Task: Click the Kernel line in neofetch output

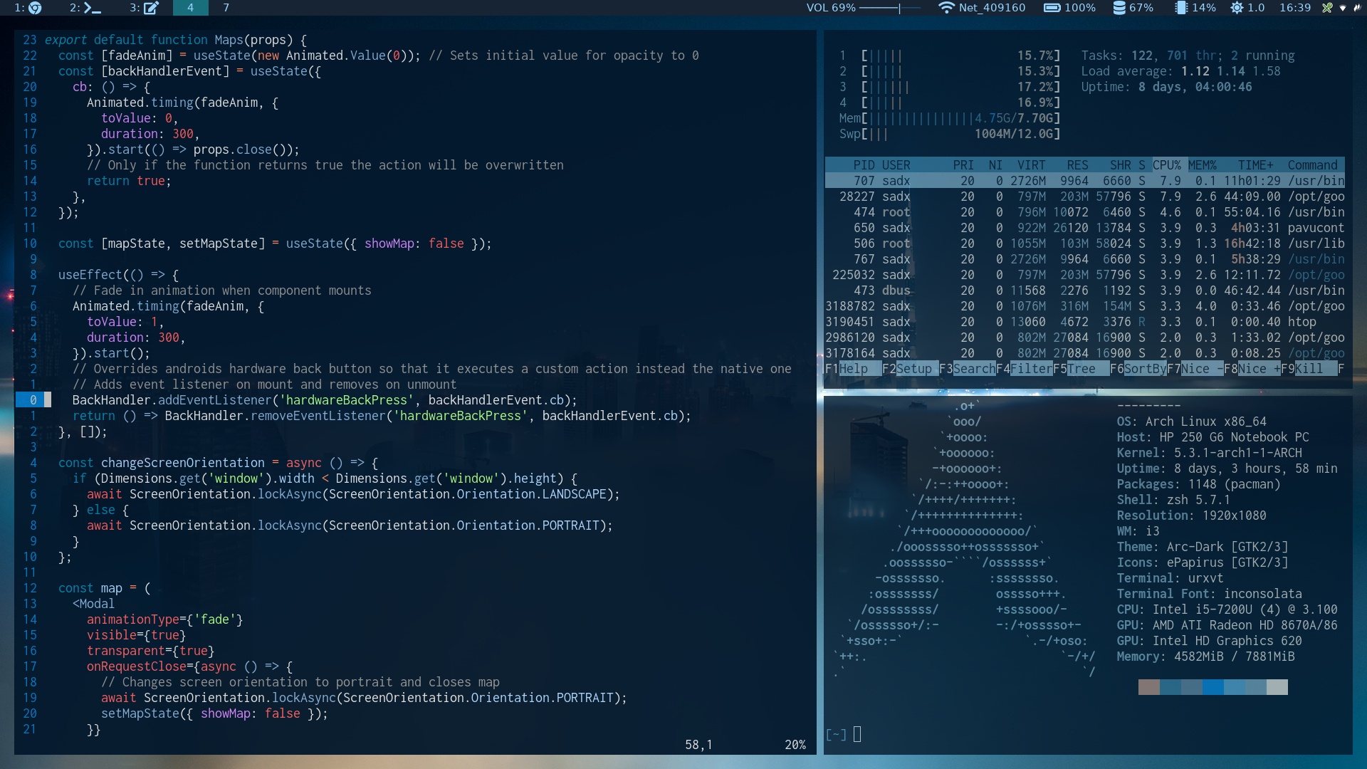Action: (1209, 453)
